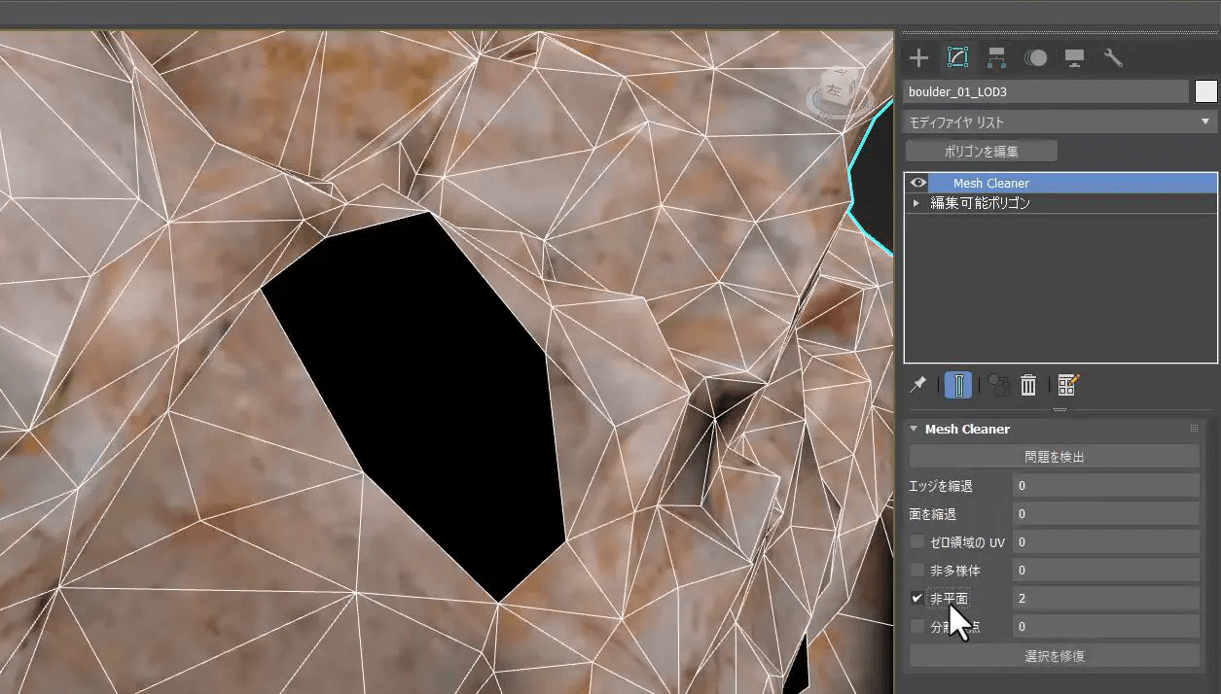Open the Create command panel tab
The height and width of the screenshot is (694, 1221).
[918, 58]
